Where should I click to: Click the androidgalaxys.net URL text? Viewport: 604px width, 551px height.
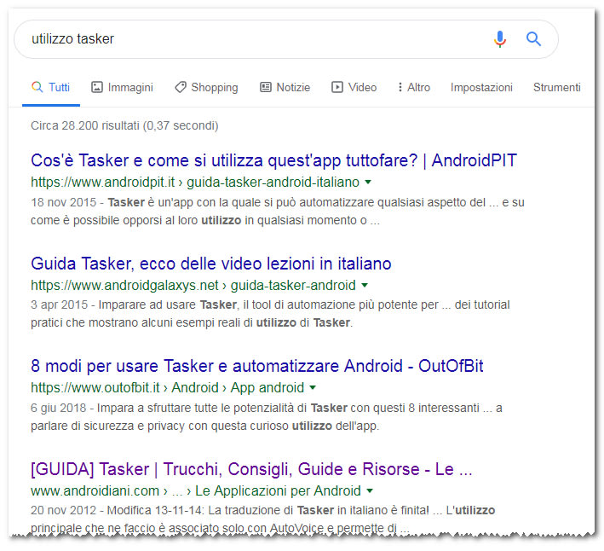pos(193,286)
